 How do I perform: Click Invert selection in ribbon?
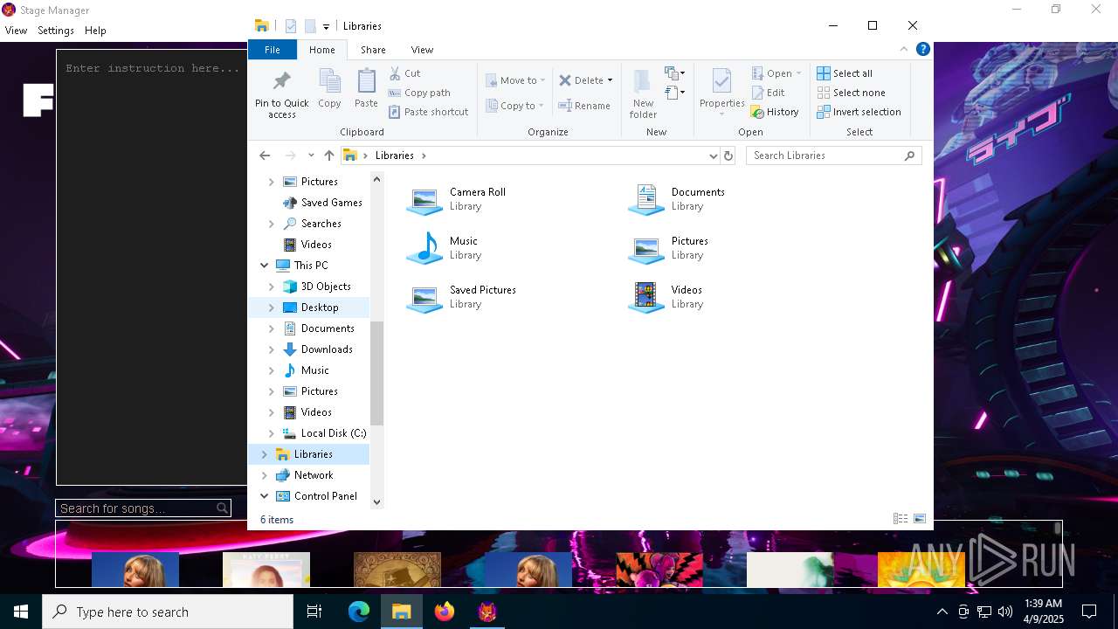click(859, 112)
